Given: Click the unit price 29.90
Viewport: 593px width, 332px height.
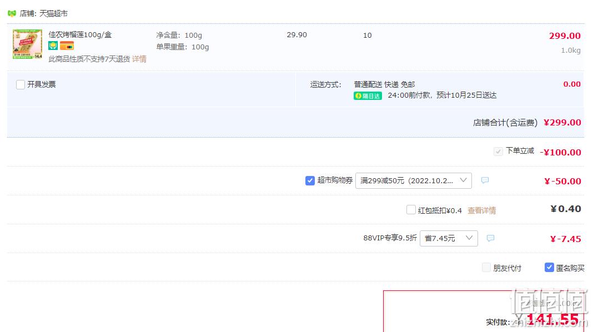Looking at the screenshot, I should point(297,35).
